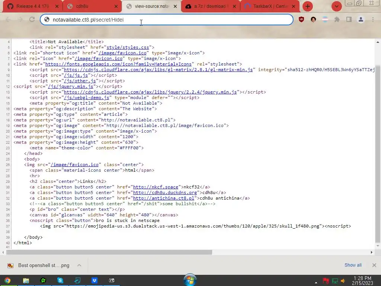Close the cdh8u tab
Screen dimensions: 381x286
[x=116, y=6]
